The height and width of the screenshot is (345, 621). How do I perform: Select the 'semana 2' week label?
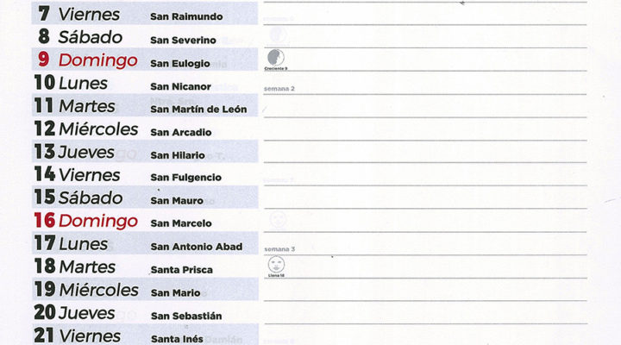pos(279,89)
